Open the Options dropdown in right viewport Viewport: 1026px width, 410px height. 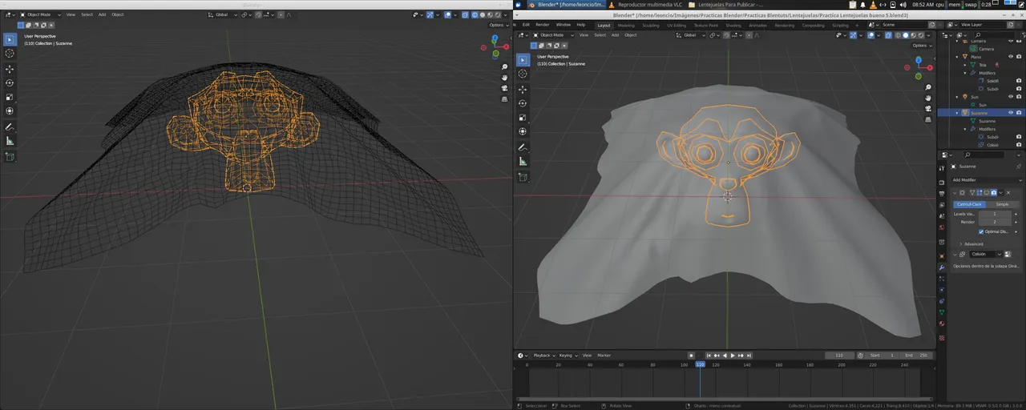(921, 46)
